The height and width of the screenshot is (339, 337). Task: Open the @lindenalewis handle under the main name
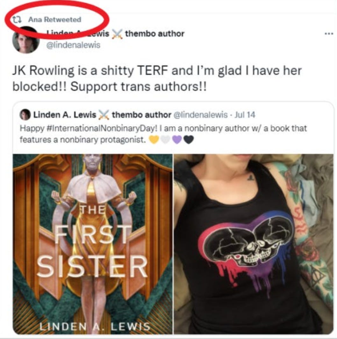[74, 45]
